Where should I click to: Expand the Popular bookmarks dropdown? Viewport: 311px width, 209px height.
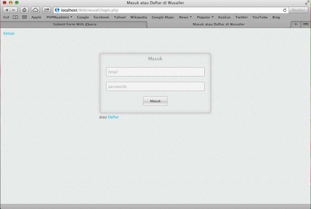click(x=205, y=17)
